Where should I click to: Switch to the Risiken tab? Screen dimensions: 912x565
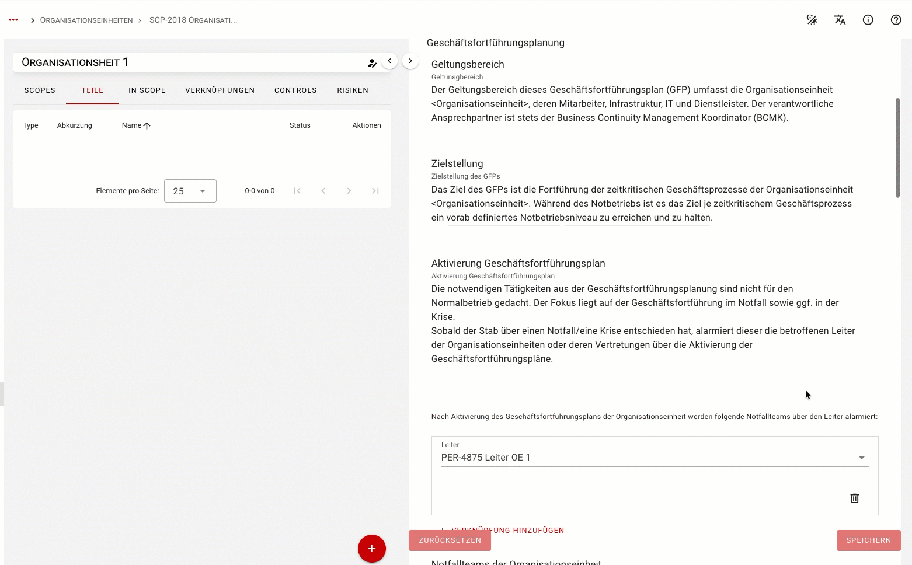[x=353, y=90]
